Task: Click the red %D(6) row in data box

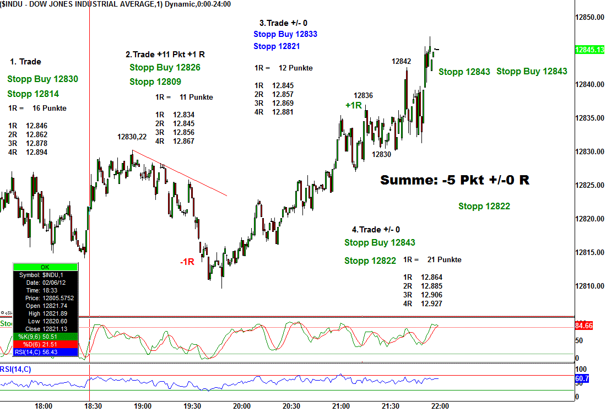Action: tap(45, 344)
